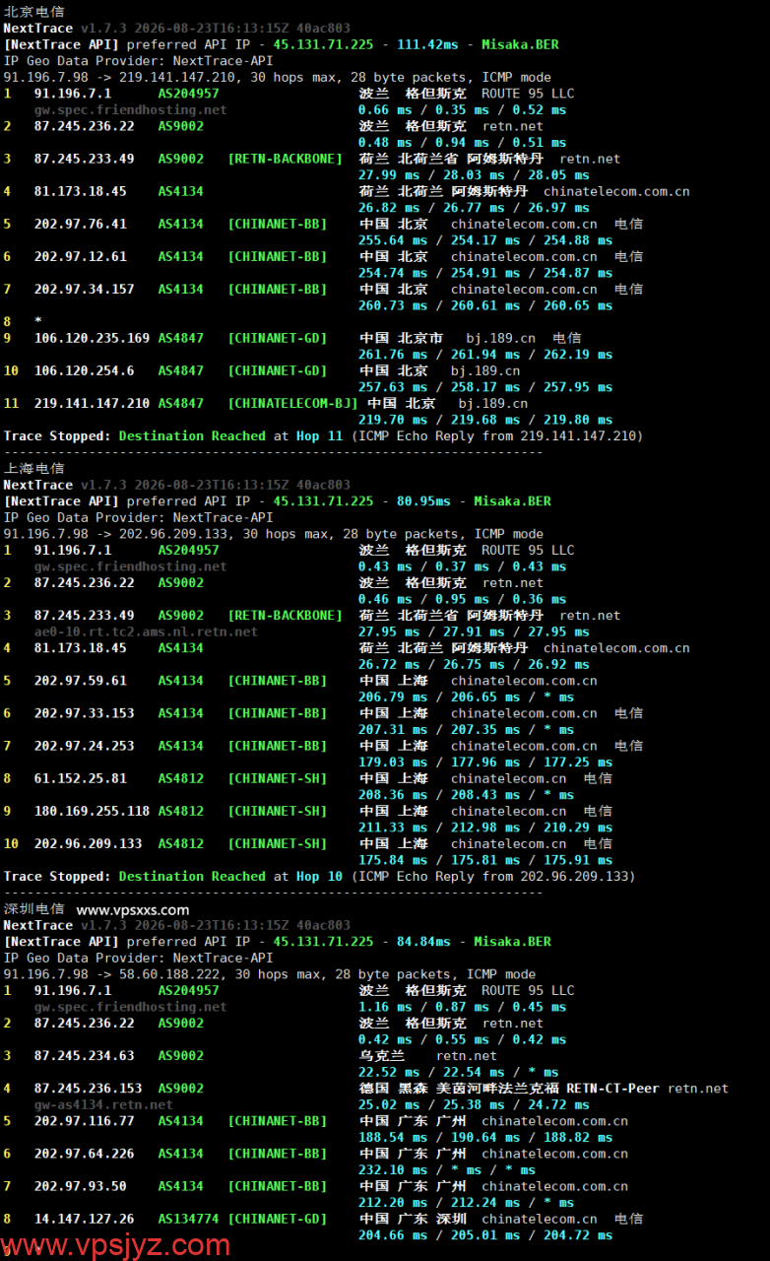This screenshot has width=770, height=1261.
Task: Click the 北京市 location text at hop 9
Action: (x=420, y=339)
